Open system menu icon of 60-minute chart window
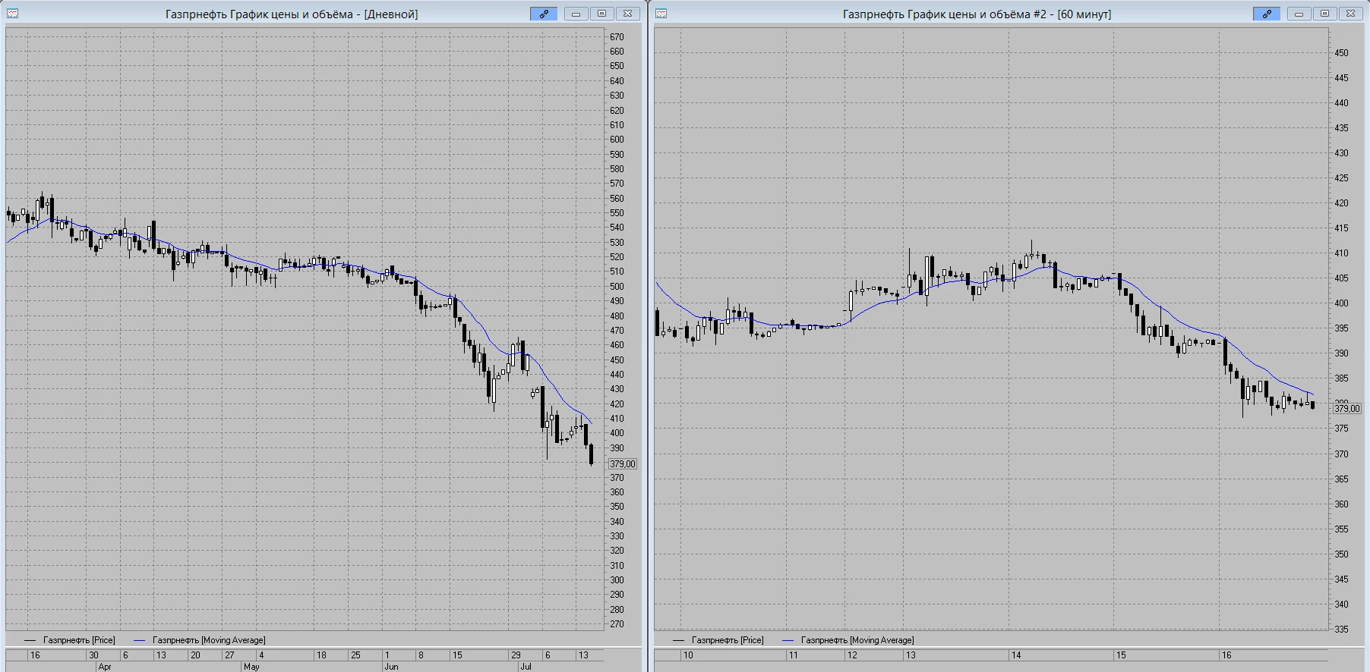The height and width of the screenshot is (672, 1370). click(661, 14)
